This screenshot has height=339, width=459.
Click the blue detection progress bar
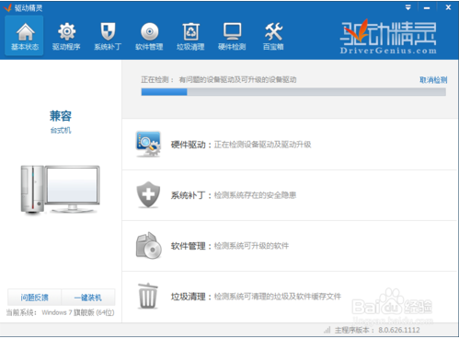tap(293, 92)
